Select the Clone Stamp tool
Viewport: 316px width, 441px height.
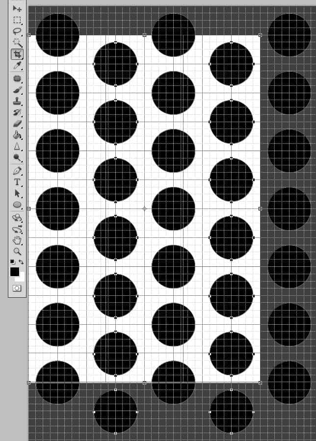point(17,101)
